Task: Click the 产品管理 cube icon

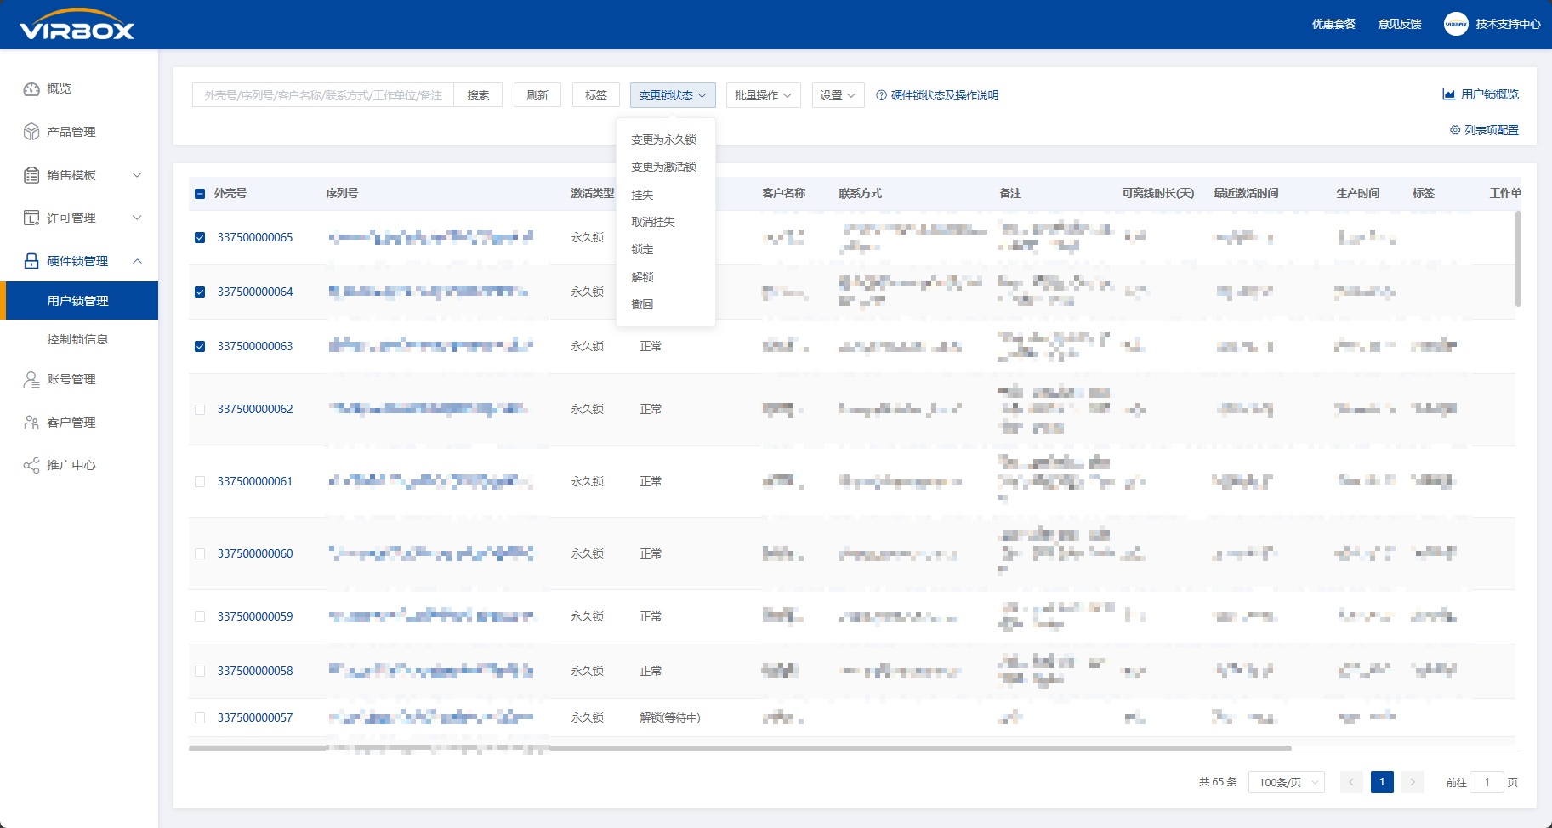Action: pyautogui.click(x=31, y=132)
